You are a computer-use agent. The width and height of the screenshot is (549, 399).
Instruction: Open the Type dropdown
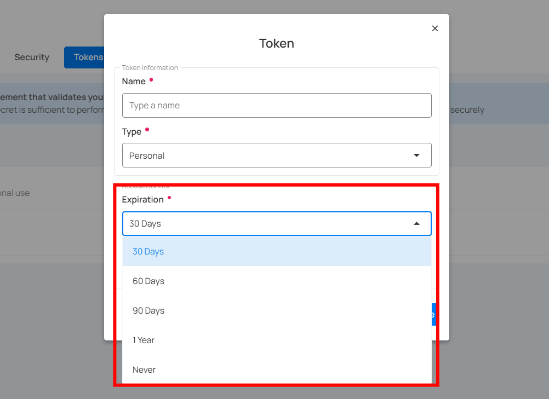tap(277, 155)
